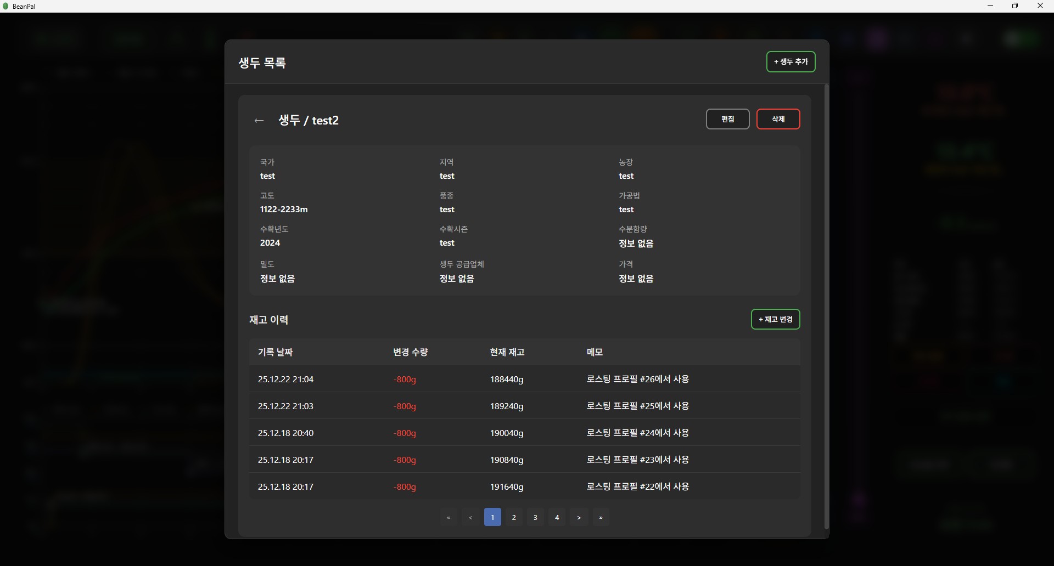Click the BeanPal app icon in title bar
The height and width of the screenshot is (566, 1054).
coord(6,6)
